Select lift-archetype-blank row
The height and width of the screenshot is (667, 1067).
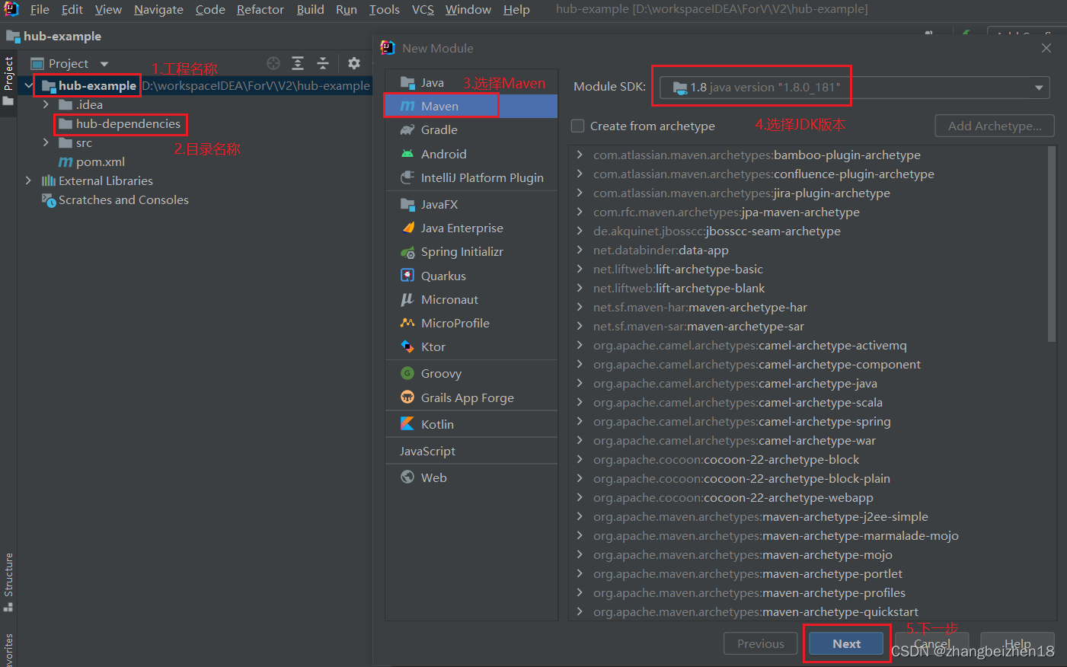pos(808,288)
